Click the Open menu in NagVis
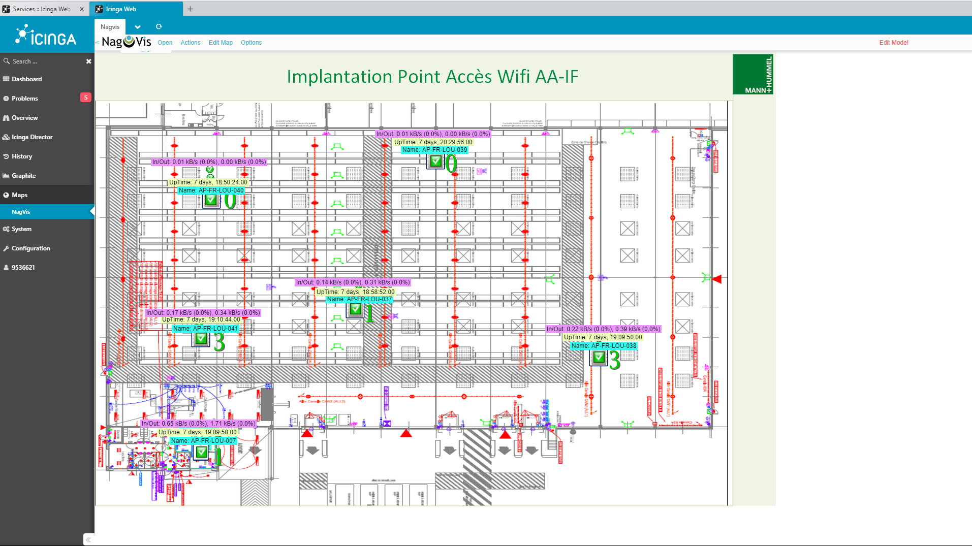972x546 pixels. pos(165,43)
